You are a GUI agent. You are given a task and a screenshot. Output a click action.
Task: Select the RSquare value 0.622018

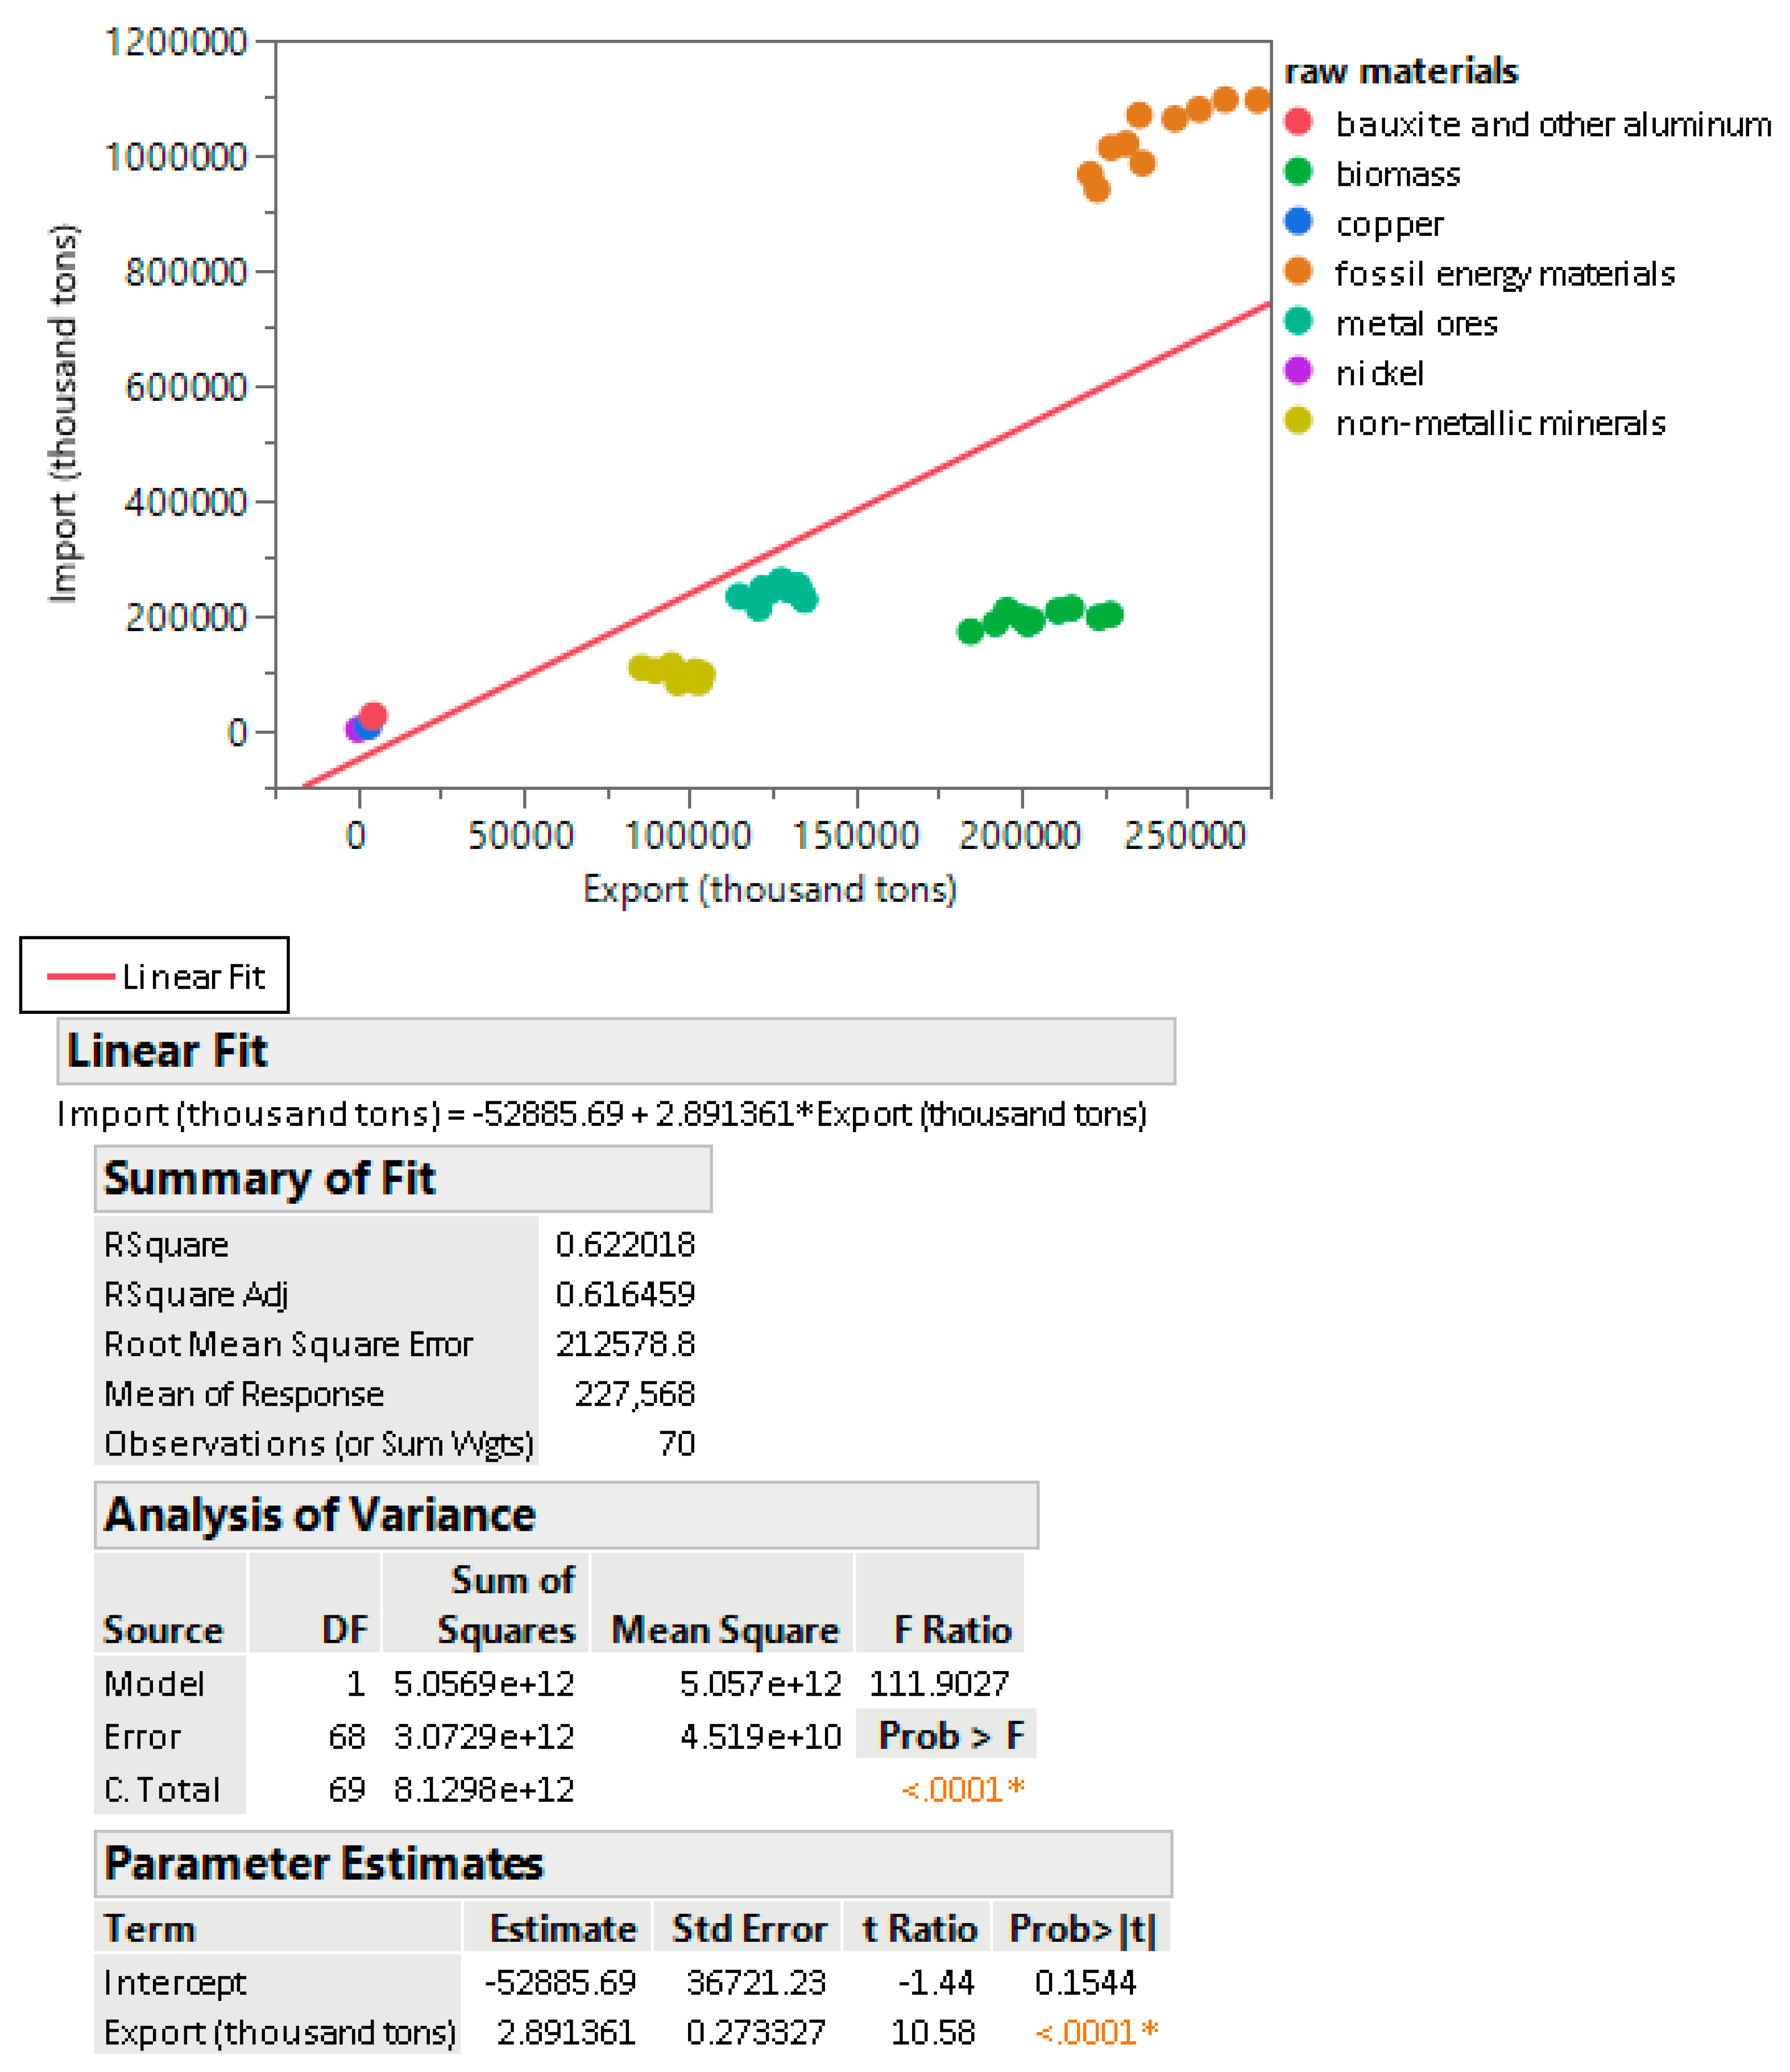point(625,1245)
